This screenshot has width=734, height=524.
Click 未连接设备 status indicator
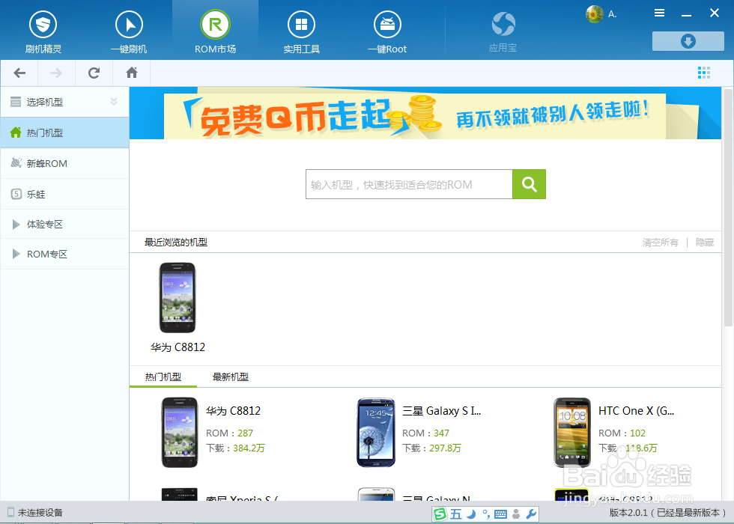point(35,513)
